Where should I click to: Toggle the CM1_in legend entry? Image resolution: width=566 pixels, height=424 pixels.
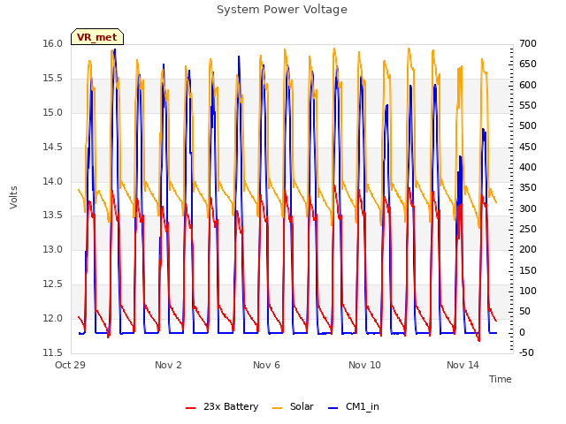click(354, 406)
